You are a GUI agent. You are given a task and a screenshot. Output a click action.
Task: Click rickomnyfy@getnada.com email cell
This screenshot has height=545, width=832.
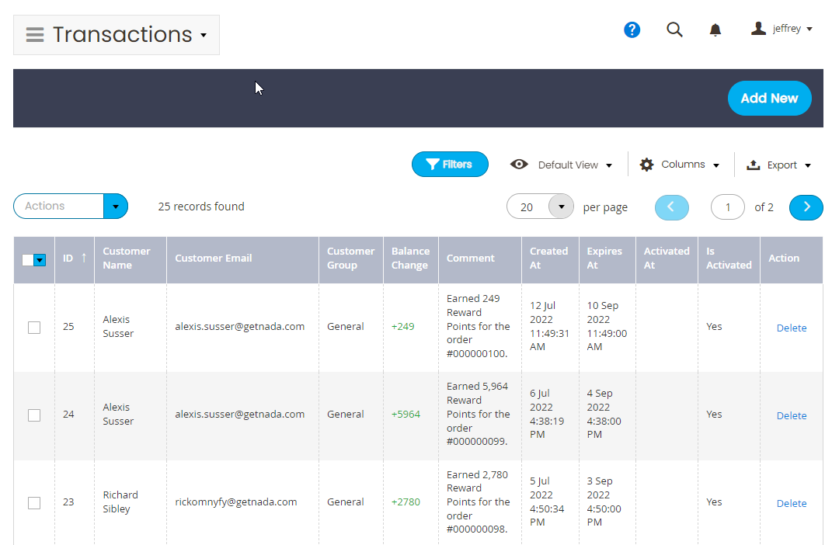[x=236, y=502]
